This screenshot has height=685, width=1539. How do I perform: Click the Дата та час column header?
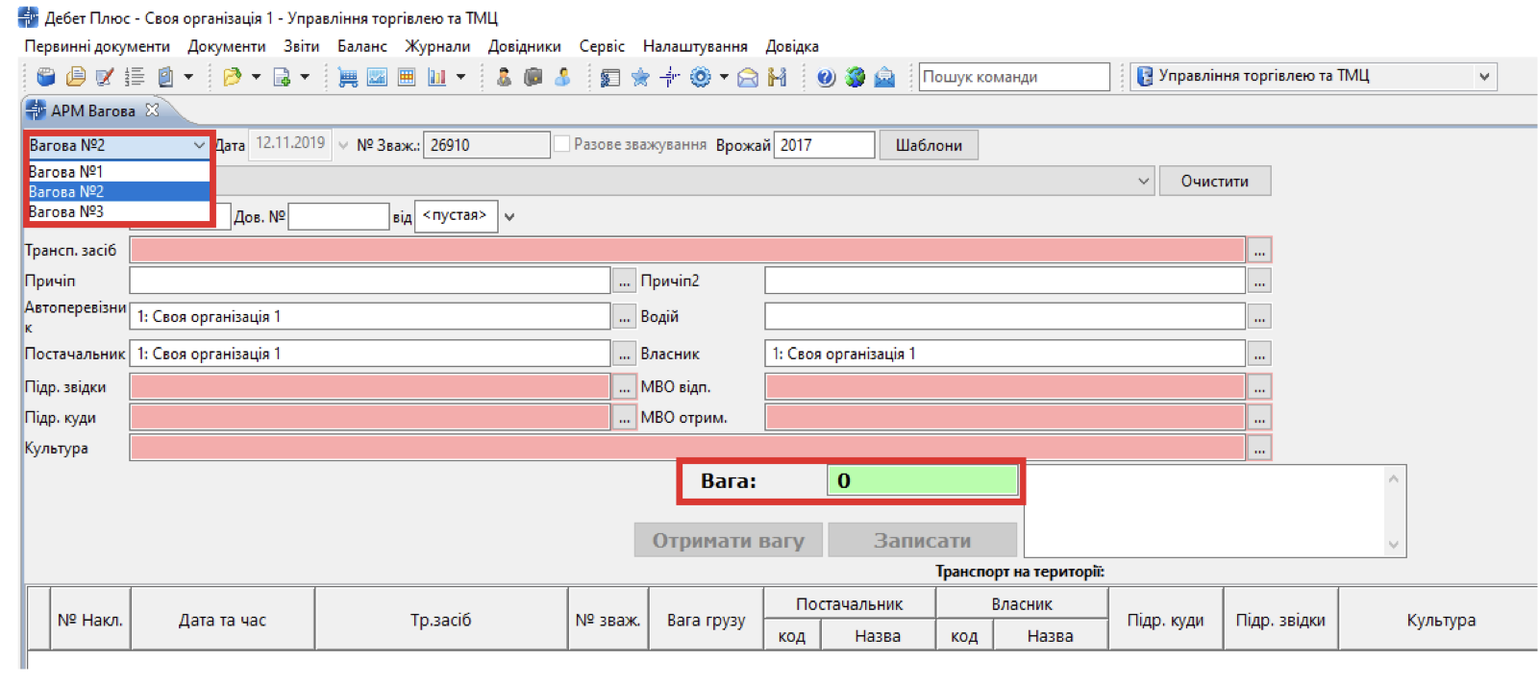tap(222, 620)
